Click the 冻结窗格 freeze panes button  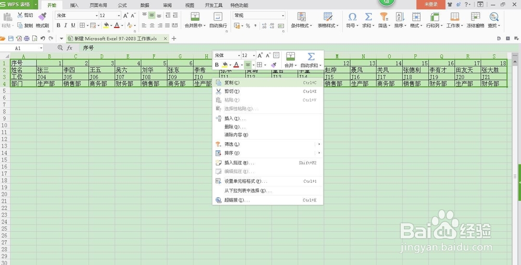tap(476, 20)
